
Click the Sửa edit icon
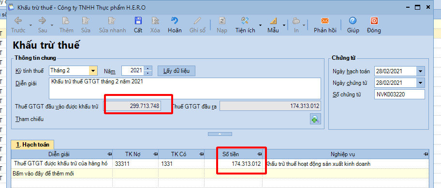click(86, 25)
